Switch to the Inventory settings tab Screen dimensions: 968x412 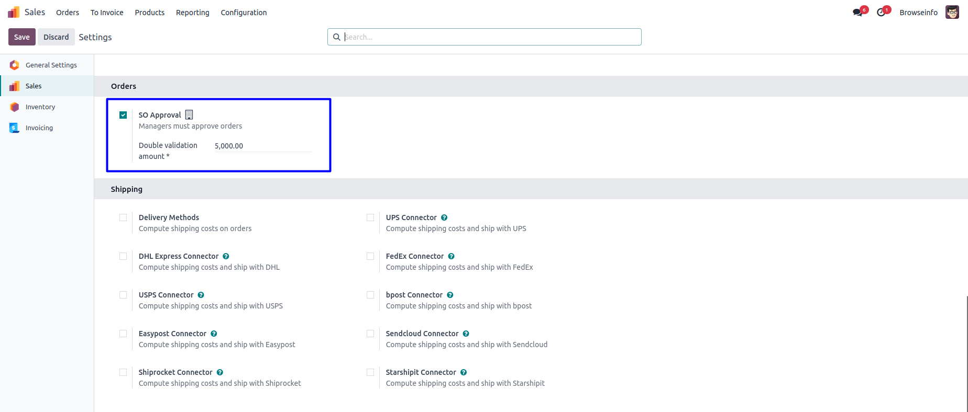click(40, 107)
